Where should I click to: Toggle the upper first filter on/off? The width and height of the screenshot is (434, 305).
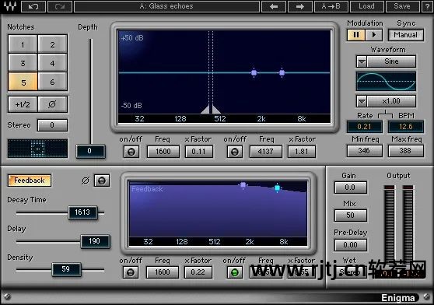pos(131,152)
